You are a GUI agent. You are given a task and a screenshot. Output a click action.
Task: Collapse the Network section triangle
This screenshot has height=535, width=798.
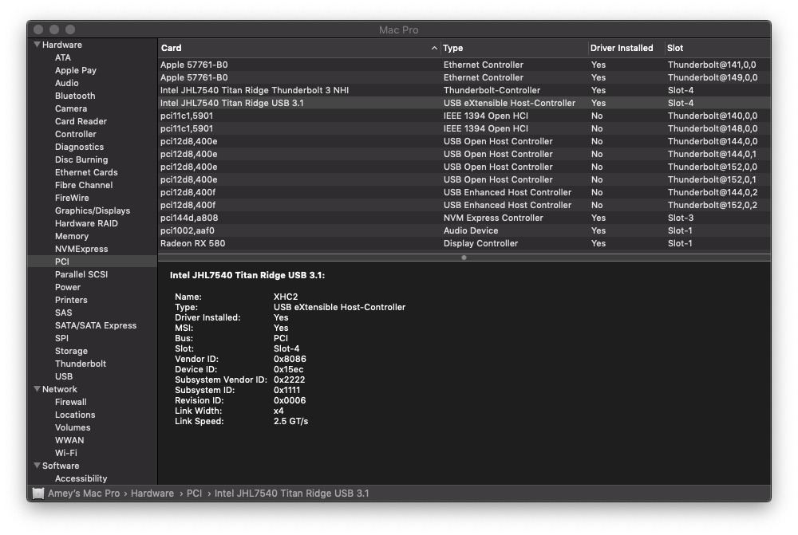click(x=38, y=389)
